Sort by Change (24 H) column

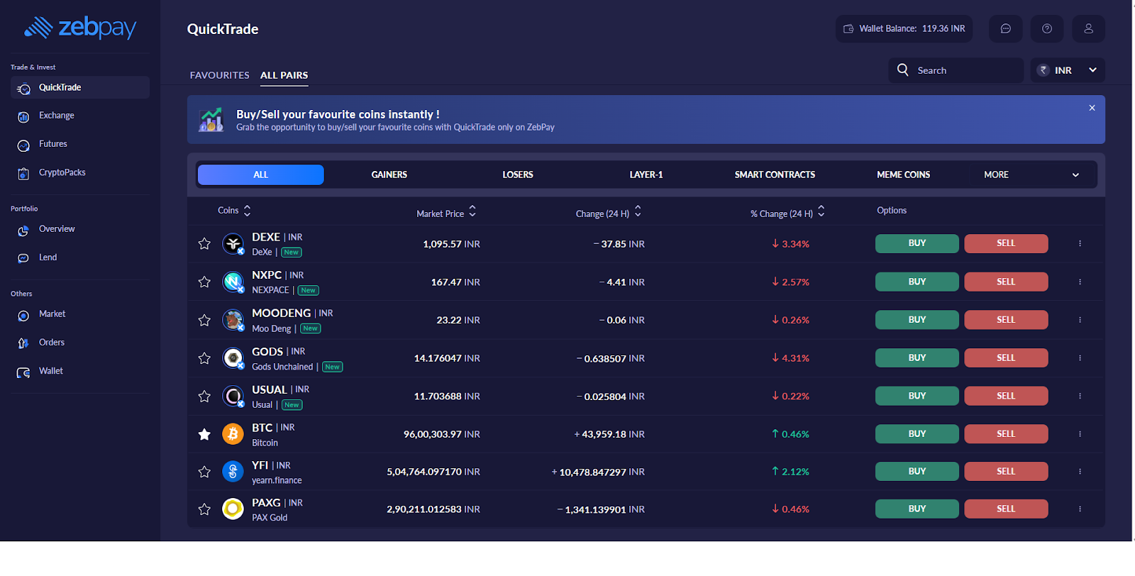point(608,213)
